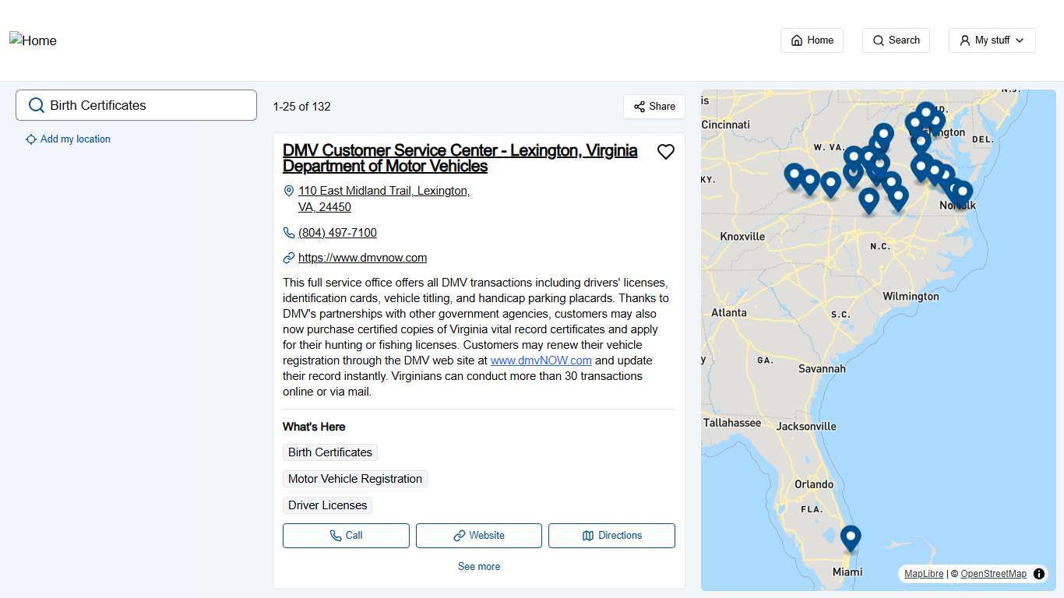Click the link icon beside dmvnow.com URL
Image resolution: width=1064 pixels, height=598 pixels.
289,258
